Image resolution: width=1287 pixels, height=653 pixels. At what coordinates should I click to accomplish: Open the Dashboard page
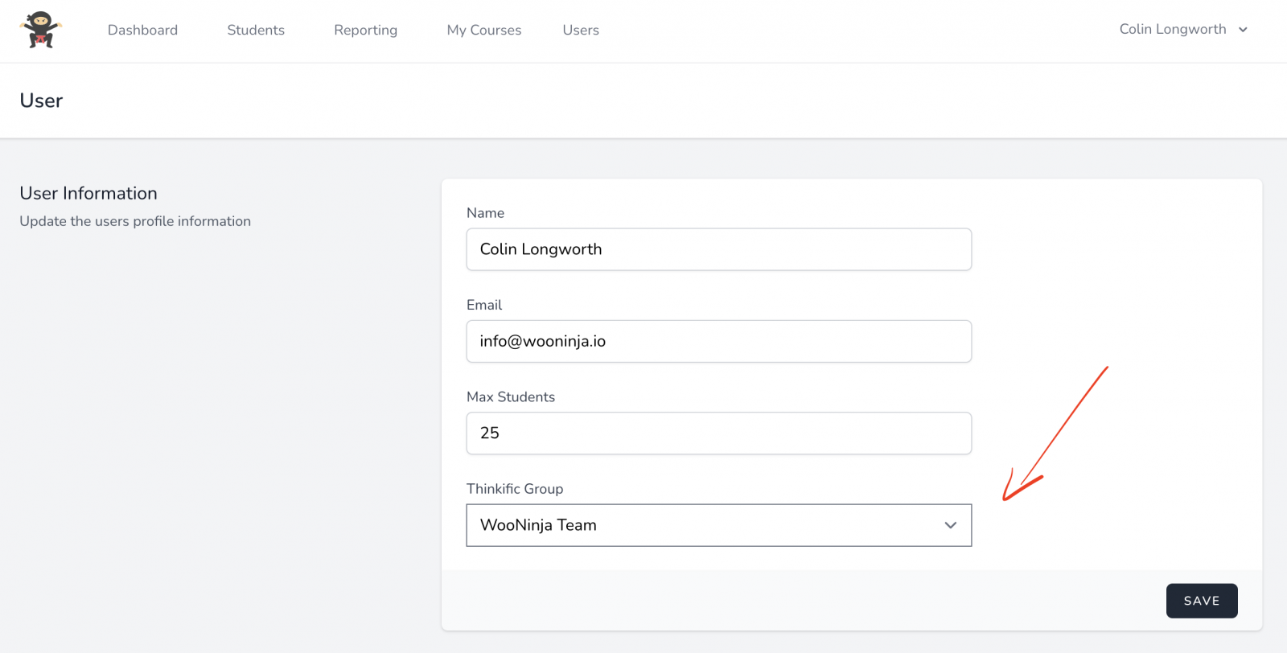click(x=142, y=30)
